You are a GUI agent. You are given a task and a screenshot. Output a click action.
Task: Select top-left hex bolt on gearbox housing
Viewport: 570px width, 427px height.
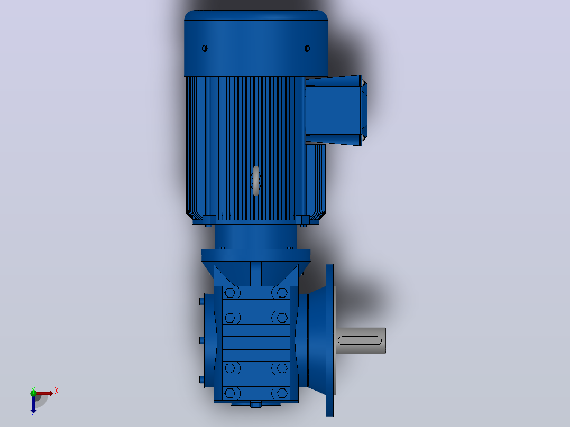coord(229,293)
